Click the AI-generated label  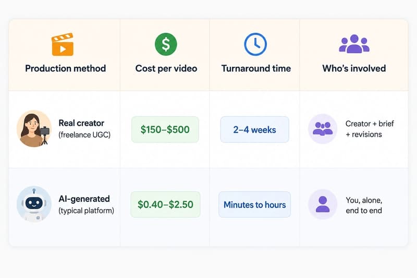coord(84,199)
